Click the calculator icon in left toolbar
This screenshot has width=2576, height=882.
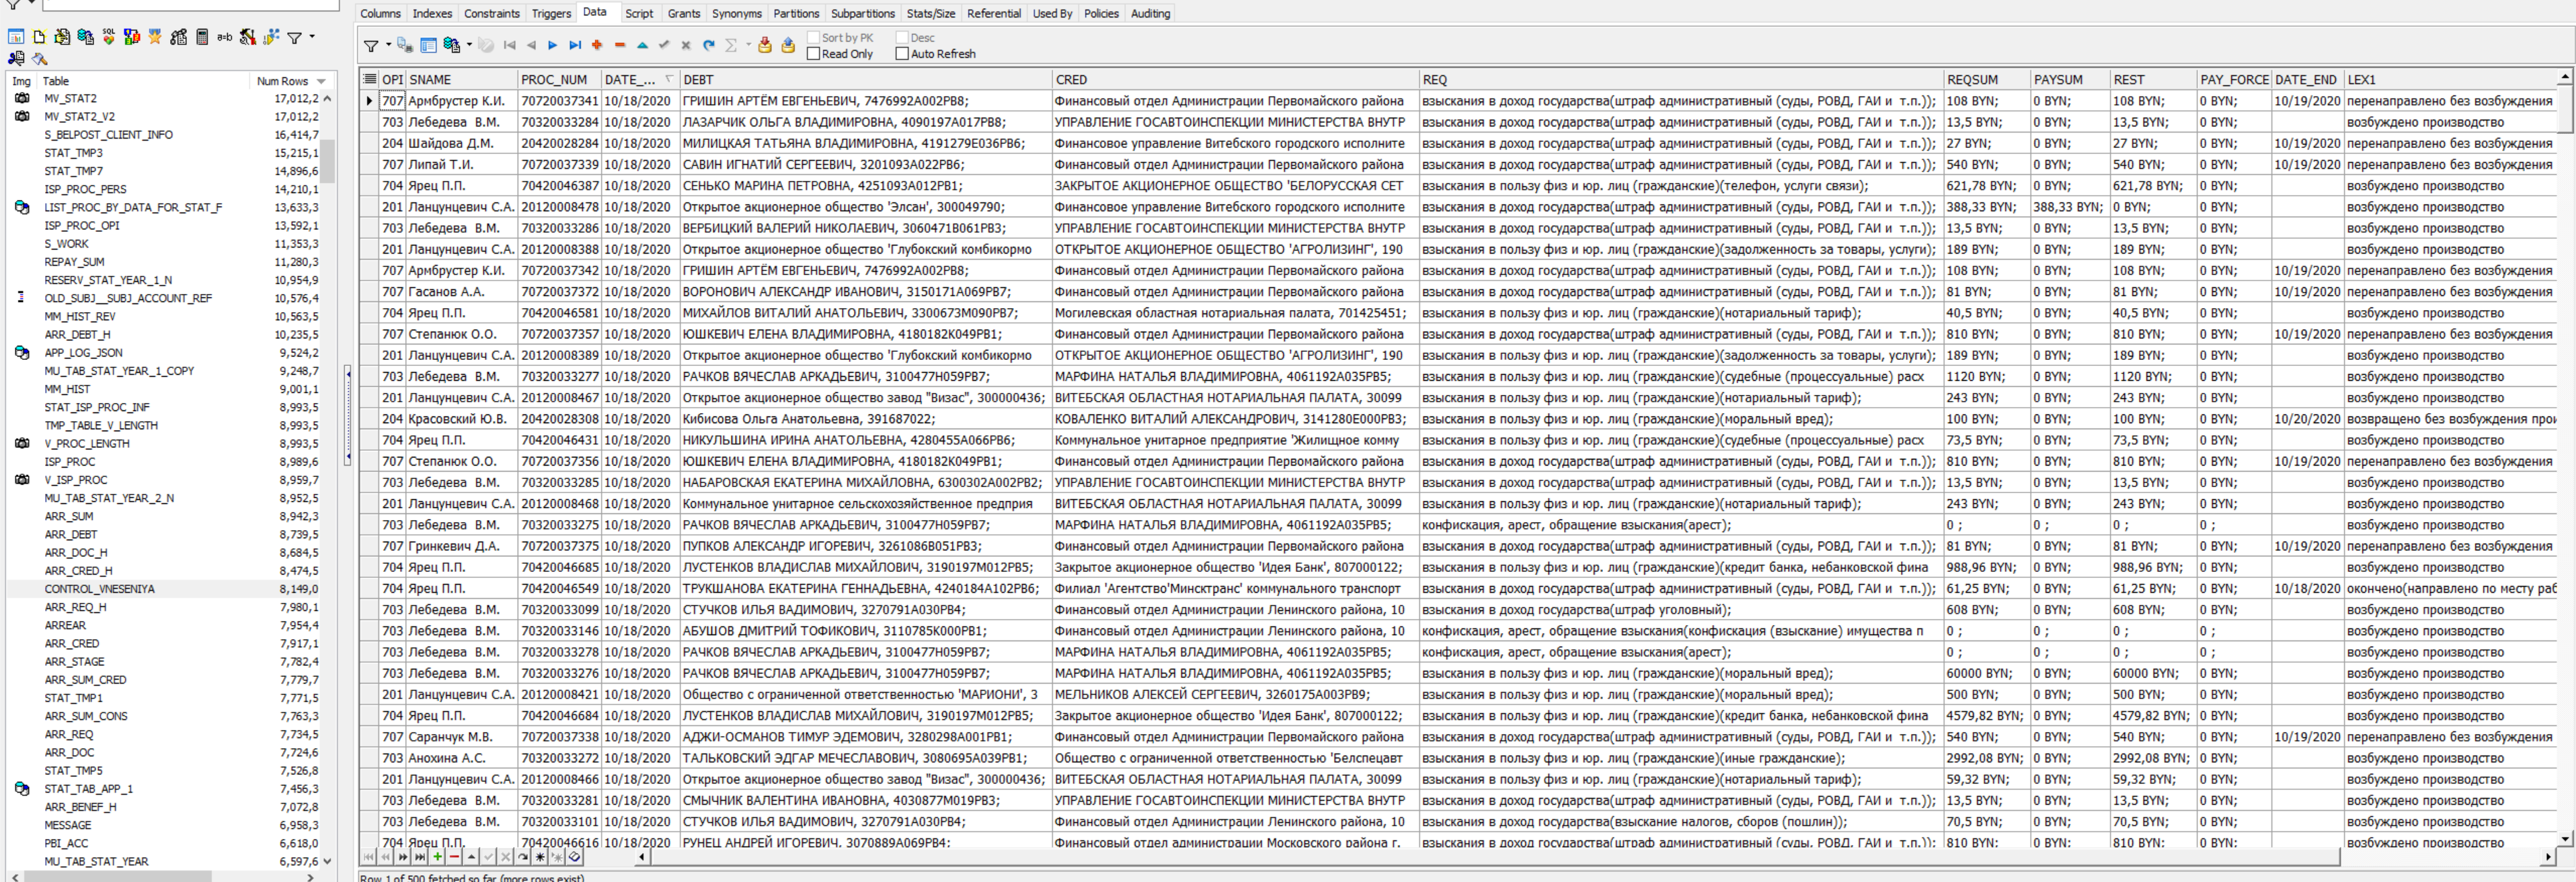click(x=202, y=37)
